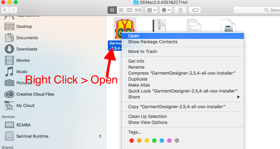Go back with the Finder back arrow

pyautogui.click(x=5, y=10)
